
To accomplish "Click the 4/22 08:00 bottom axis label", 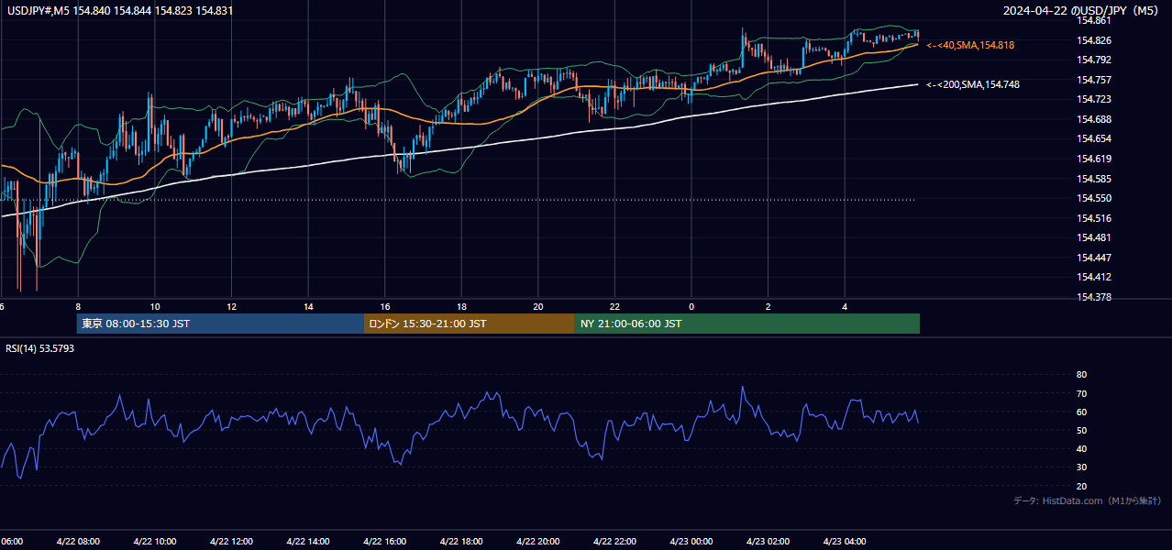I will [x=78, y=541].
